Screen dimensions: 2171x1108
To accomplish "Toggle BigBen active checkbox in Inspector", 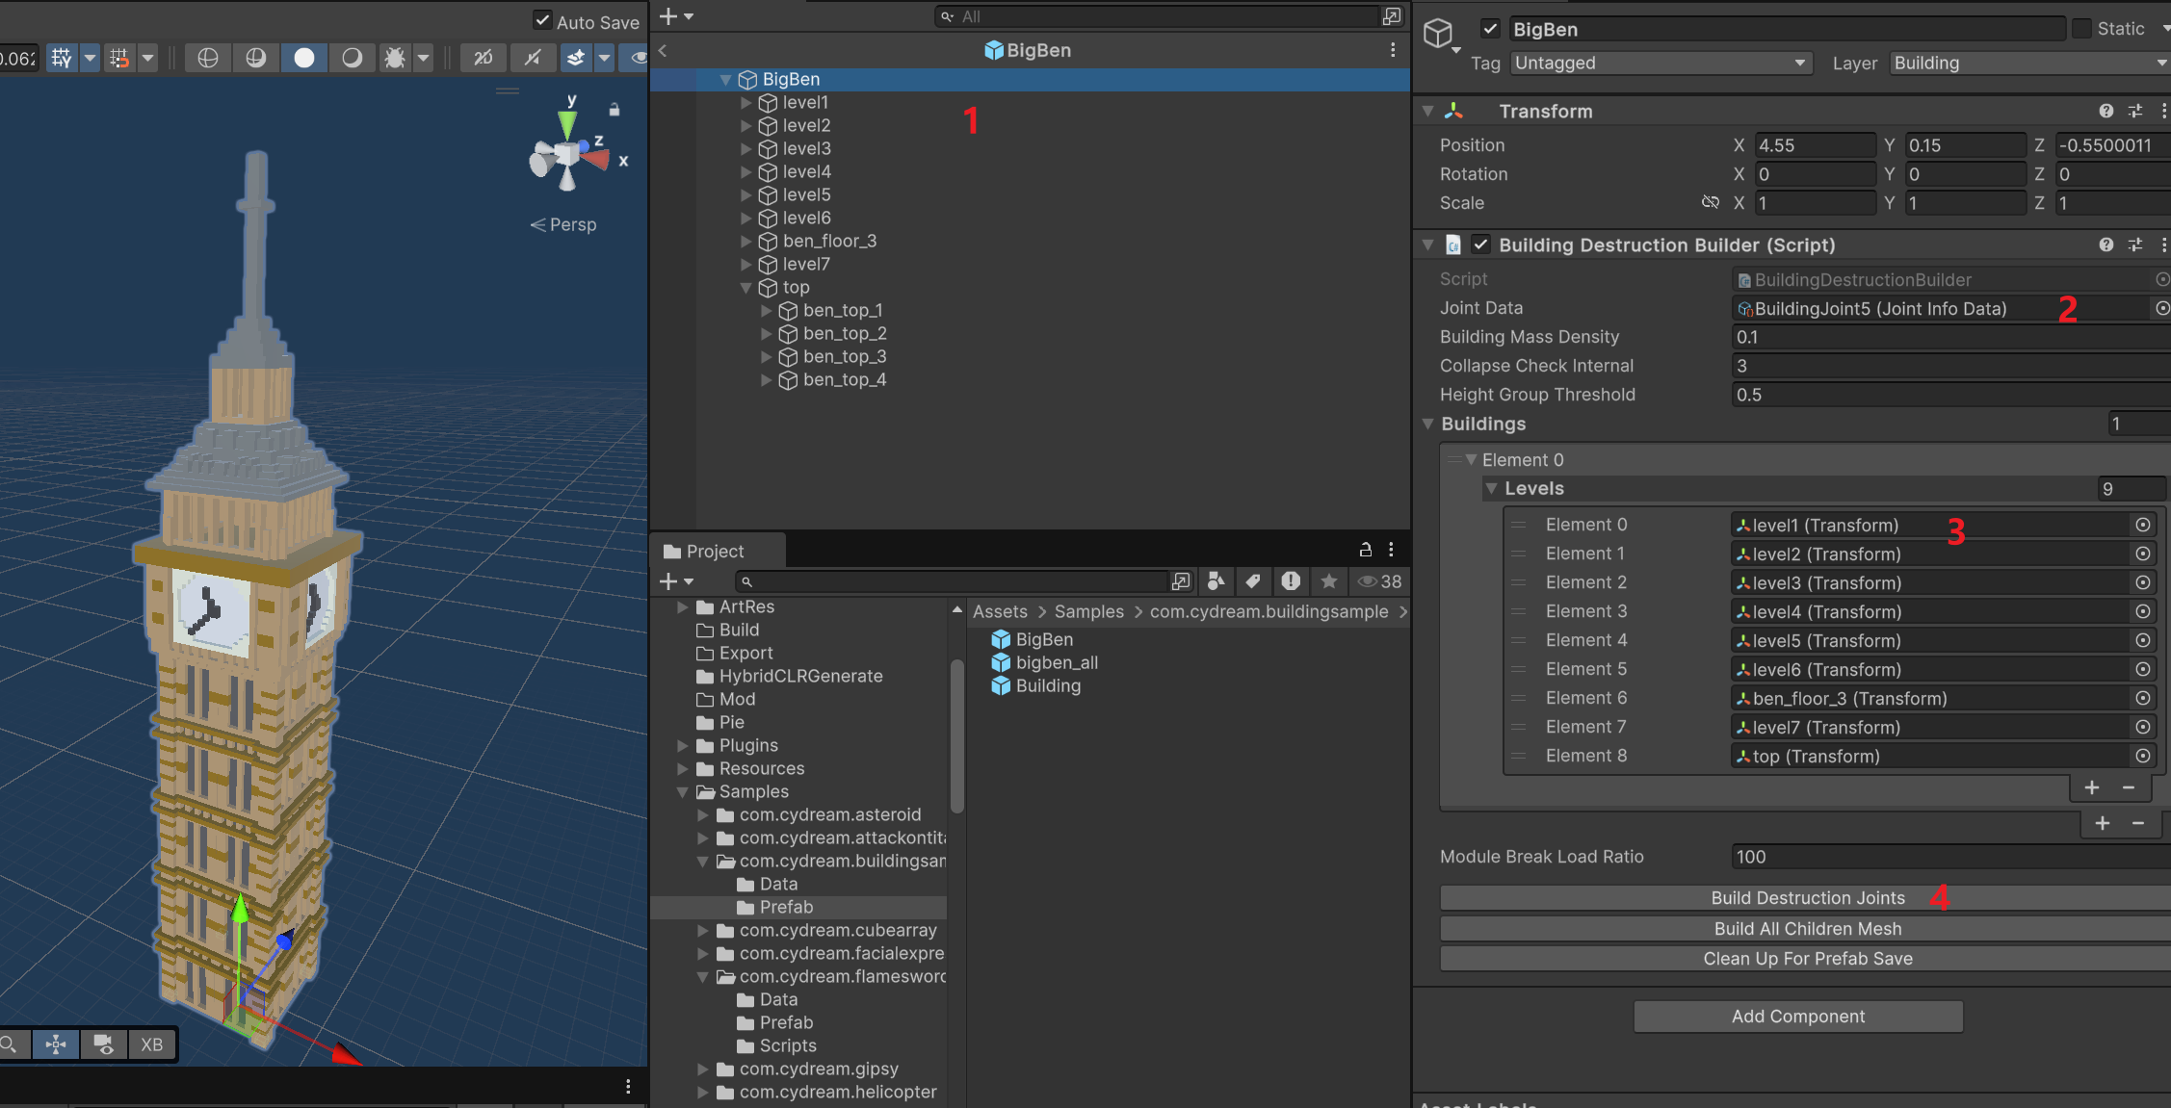I will [1490, 29].
